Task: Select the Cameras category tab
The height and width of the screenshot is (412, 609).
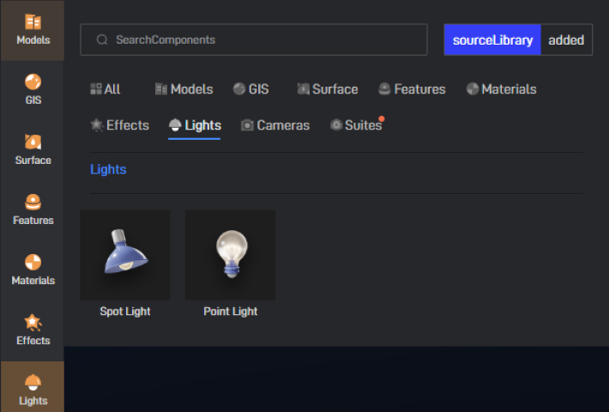Action: pos(275,125)
